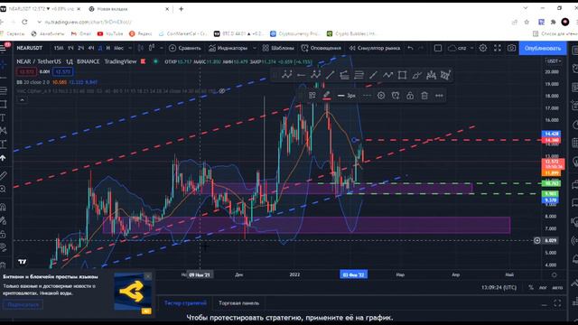This screenshot has width=578, height=325.
Task: Add an alert on the selected drawing
Action: pos(396,96)
